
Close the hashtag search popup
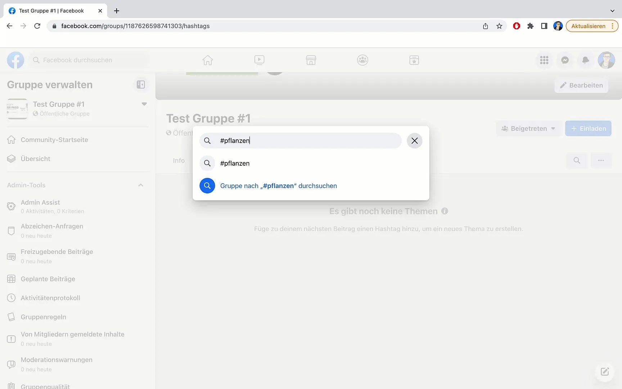pos(415,141)
